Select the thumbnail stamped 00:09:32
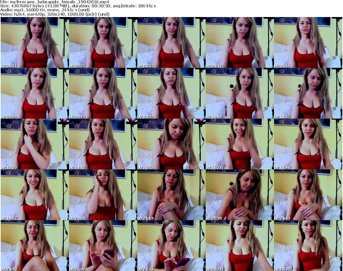The width and height of the screenshot is (343, 271). pyautogui.click(x=171, y=93)
